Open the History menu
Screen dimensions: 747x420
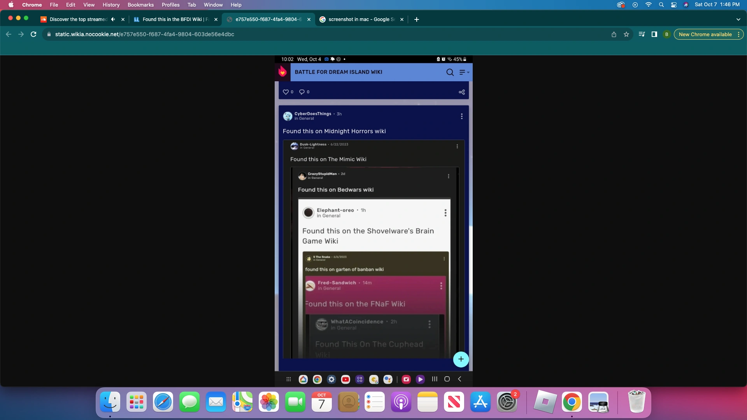111,5
